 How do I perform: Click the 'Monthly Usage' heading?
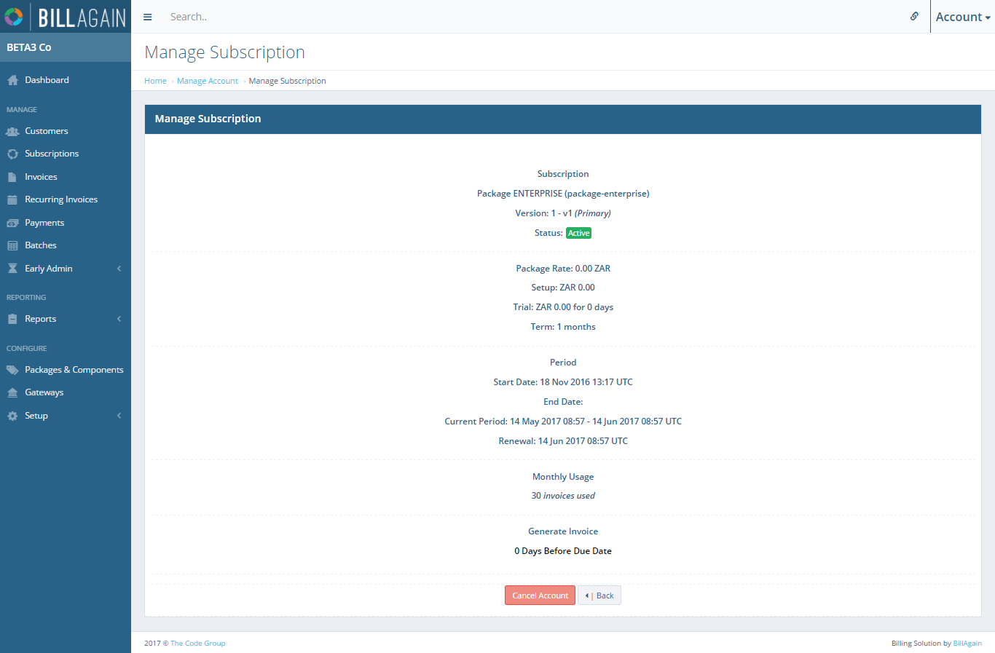click(563, 477)
